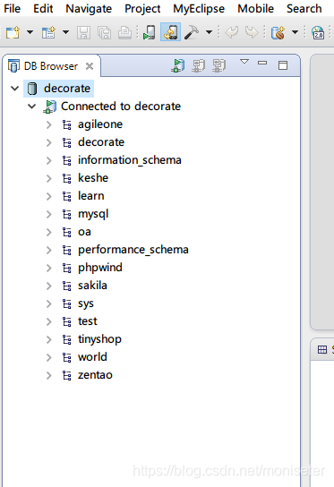This screenshot has width=334, height=487.
Task: Select the world schema row
Action: tap(92, 357)
